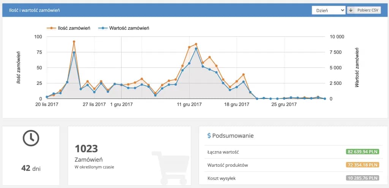Viewport: 389px width, 188px height.
Task: Click the green 82 639.94 PLN badge
Action: click(x=362, y=152)
